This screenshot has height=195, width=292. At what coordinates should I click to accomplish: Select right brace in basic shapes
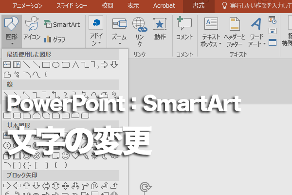coord(66,165)
